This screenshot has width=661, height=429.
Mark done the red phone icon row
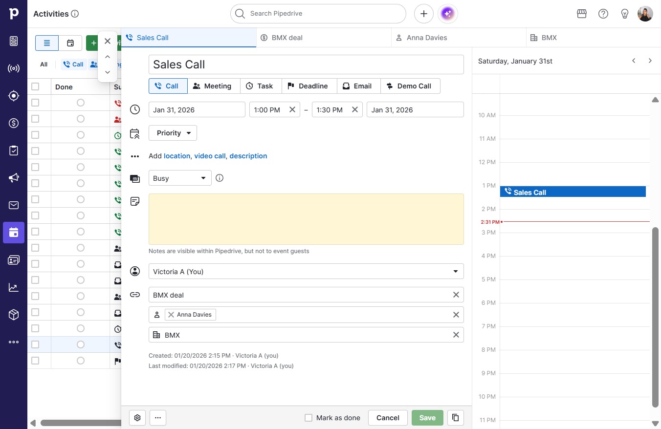pyautogui.click(x=81, y=103)
